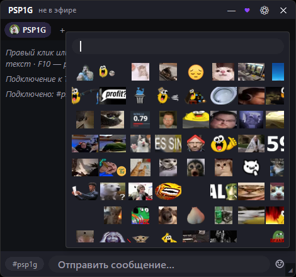
Task: Pick the wide stretched cat face emote
Action: click(x=251, y=191)
